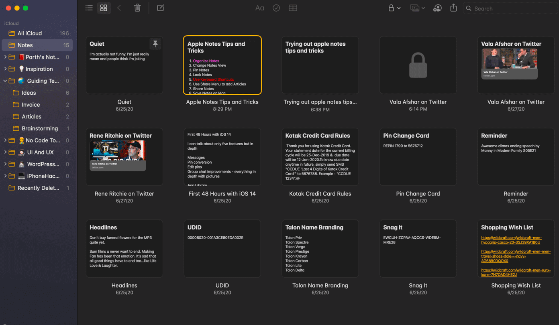The image size is (559, 325).
Task: Open First 48 Hours with iOS 14 note
Action: [222, 157]
